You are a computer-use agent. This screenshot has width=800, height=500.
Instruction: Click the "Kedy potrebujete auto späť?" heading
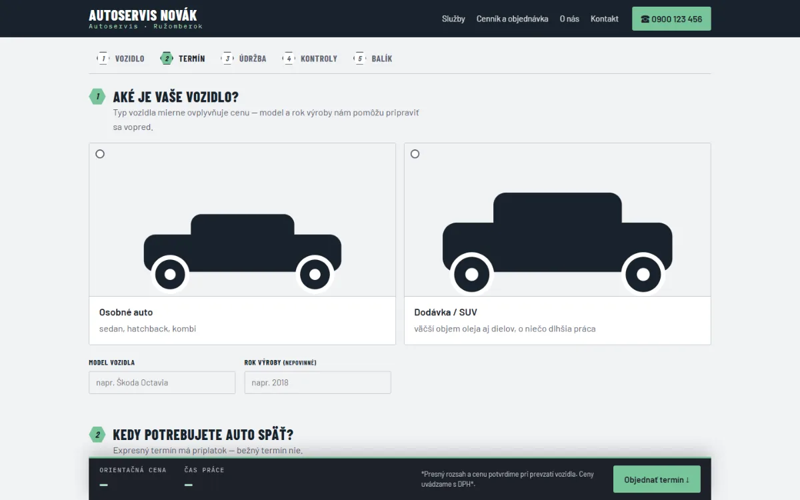(x=203, y=435)
